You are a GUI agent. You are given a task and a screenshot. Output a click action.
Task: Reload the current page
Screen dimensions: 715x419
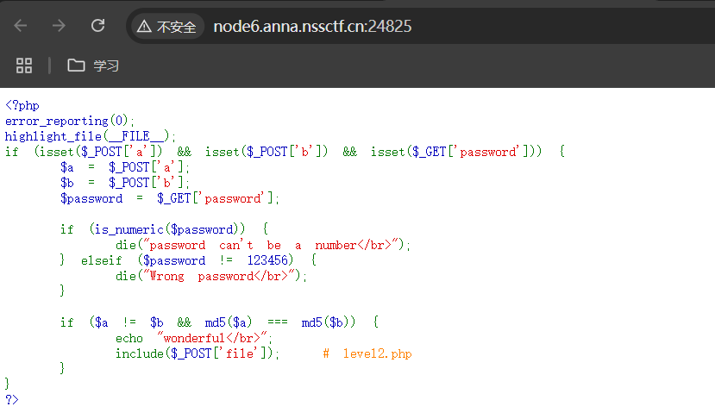tap(97, 26)
